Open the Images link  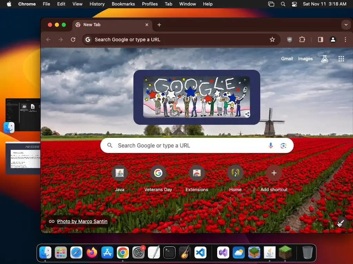point(305,58)
